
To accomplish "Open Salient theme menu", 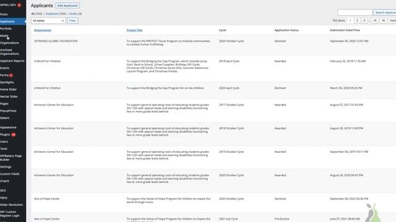I will (4, 118).
